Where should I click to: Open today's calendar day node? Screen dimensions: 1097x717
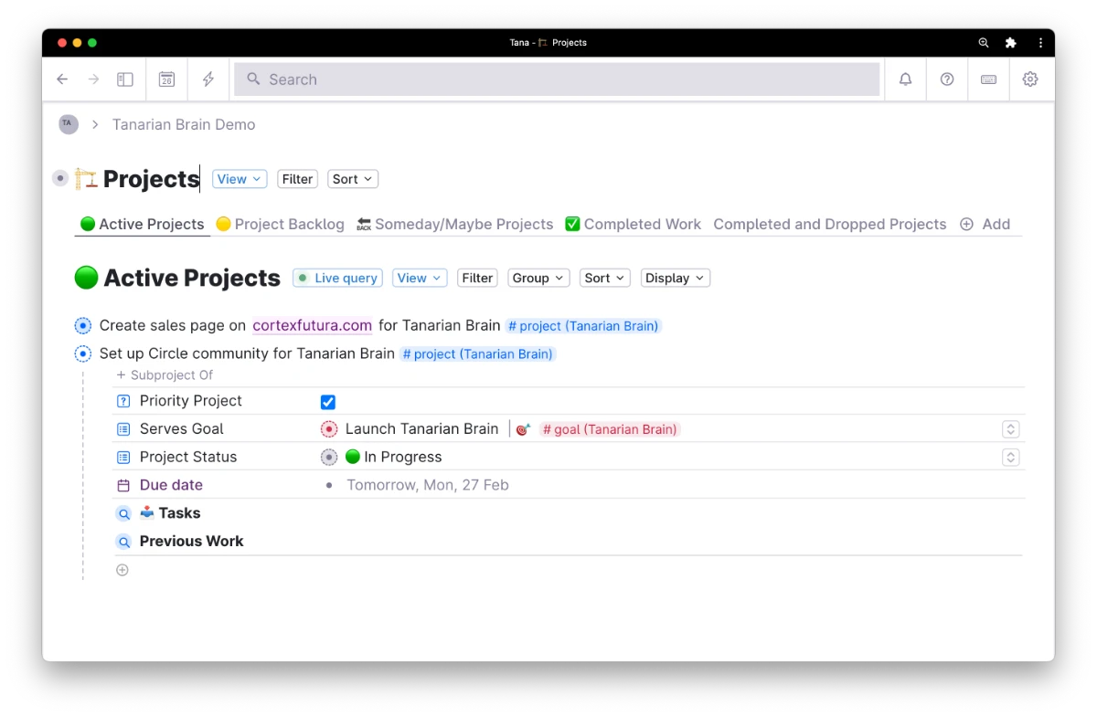tap(166, 79)
